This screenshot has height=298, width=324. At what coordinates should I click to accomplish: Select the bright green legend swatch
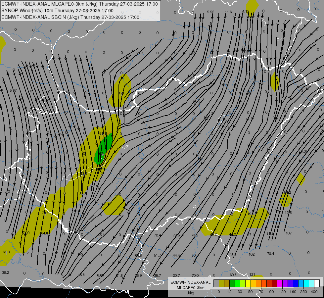[237, 283]
